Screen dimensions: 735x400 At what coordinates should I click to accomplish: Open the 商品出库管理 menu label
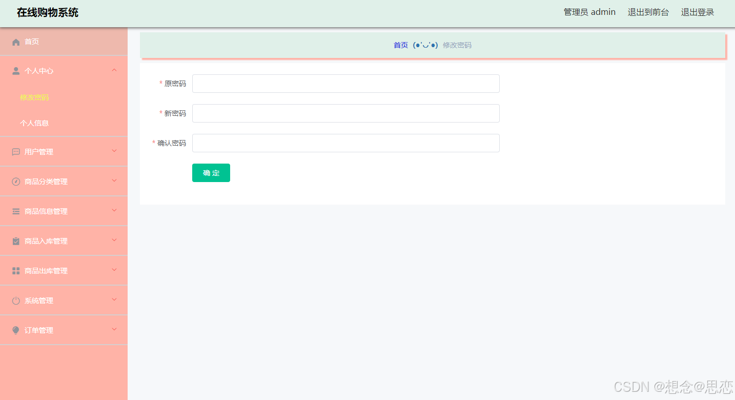46,271
